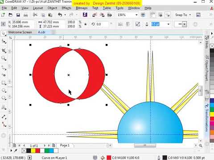This screenshot has width=214, height=160.
Task: Toggle show grid button
Action: [160, 15]
